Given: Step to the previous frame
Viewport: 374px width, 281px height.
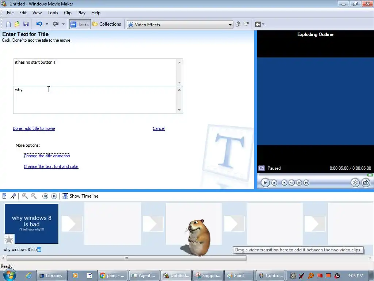Looking at the screenshot, I should point(291,183).
